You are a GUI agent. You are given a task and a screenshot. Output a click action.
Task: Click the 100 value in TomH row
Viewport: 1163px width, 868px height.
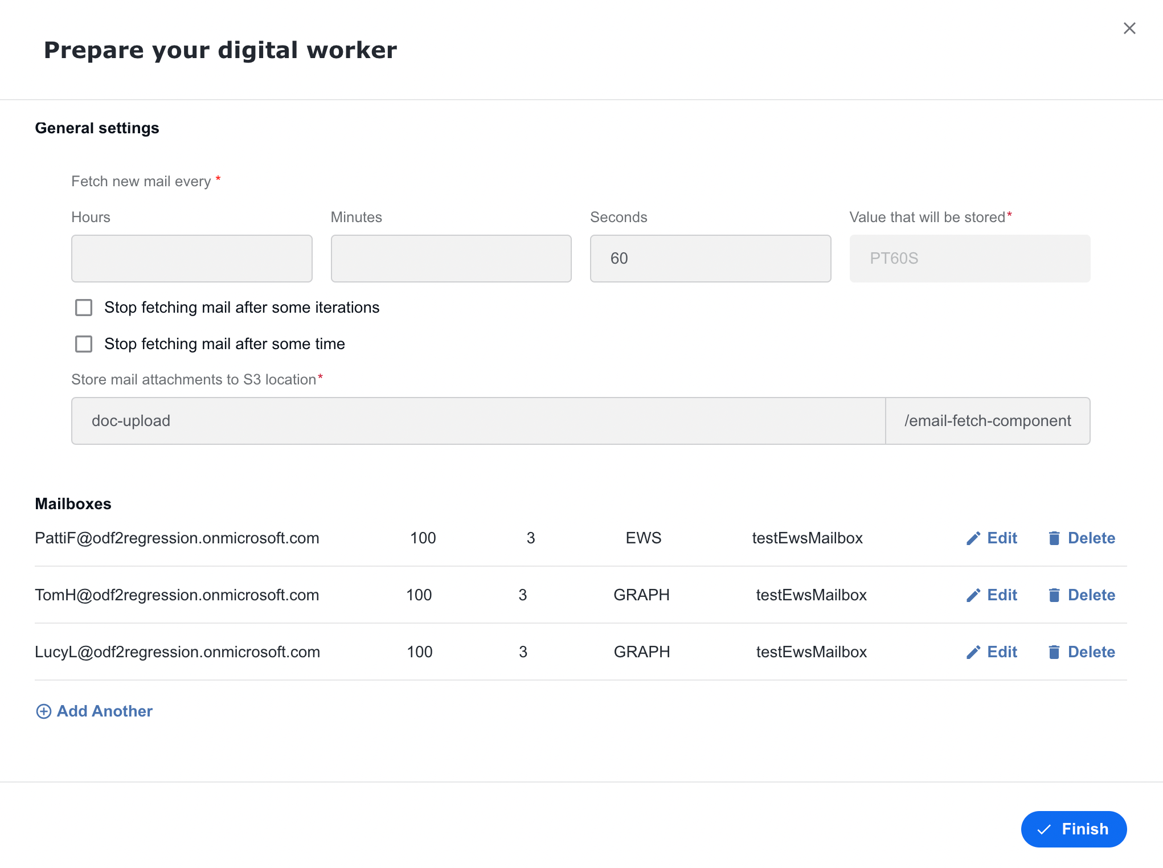[419, 595]
